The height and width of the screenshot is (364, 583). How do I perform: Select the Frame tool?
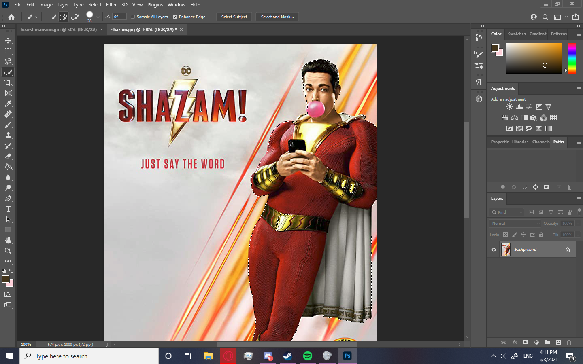pyautogui.click(x=8, y=93)
